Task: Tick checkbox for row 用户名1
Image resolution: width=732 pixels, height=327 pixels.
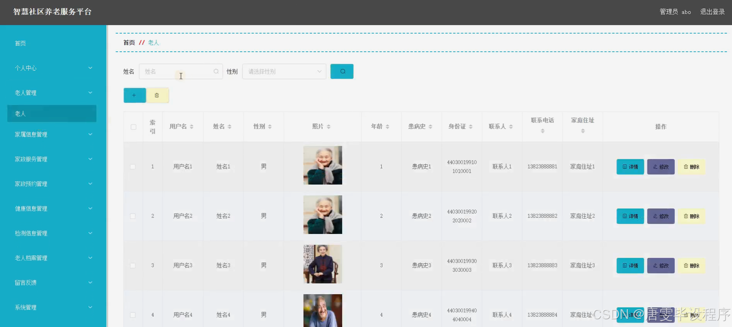Action: pos(133,167)
